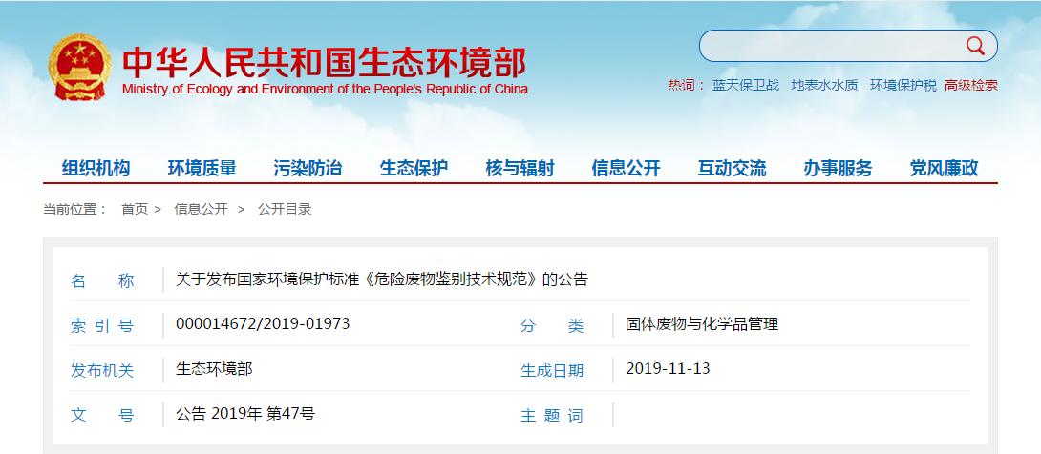Viewport: 1041px width, 454px height.
Task: Click the national emblem logo
Action: 79,68
